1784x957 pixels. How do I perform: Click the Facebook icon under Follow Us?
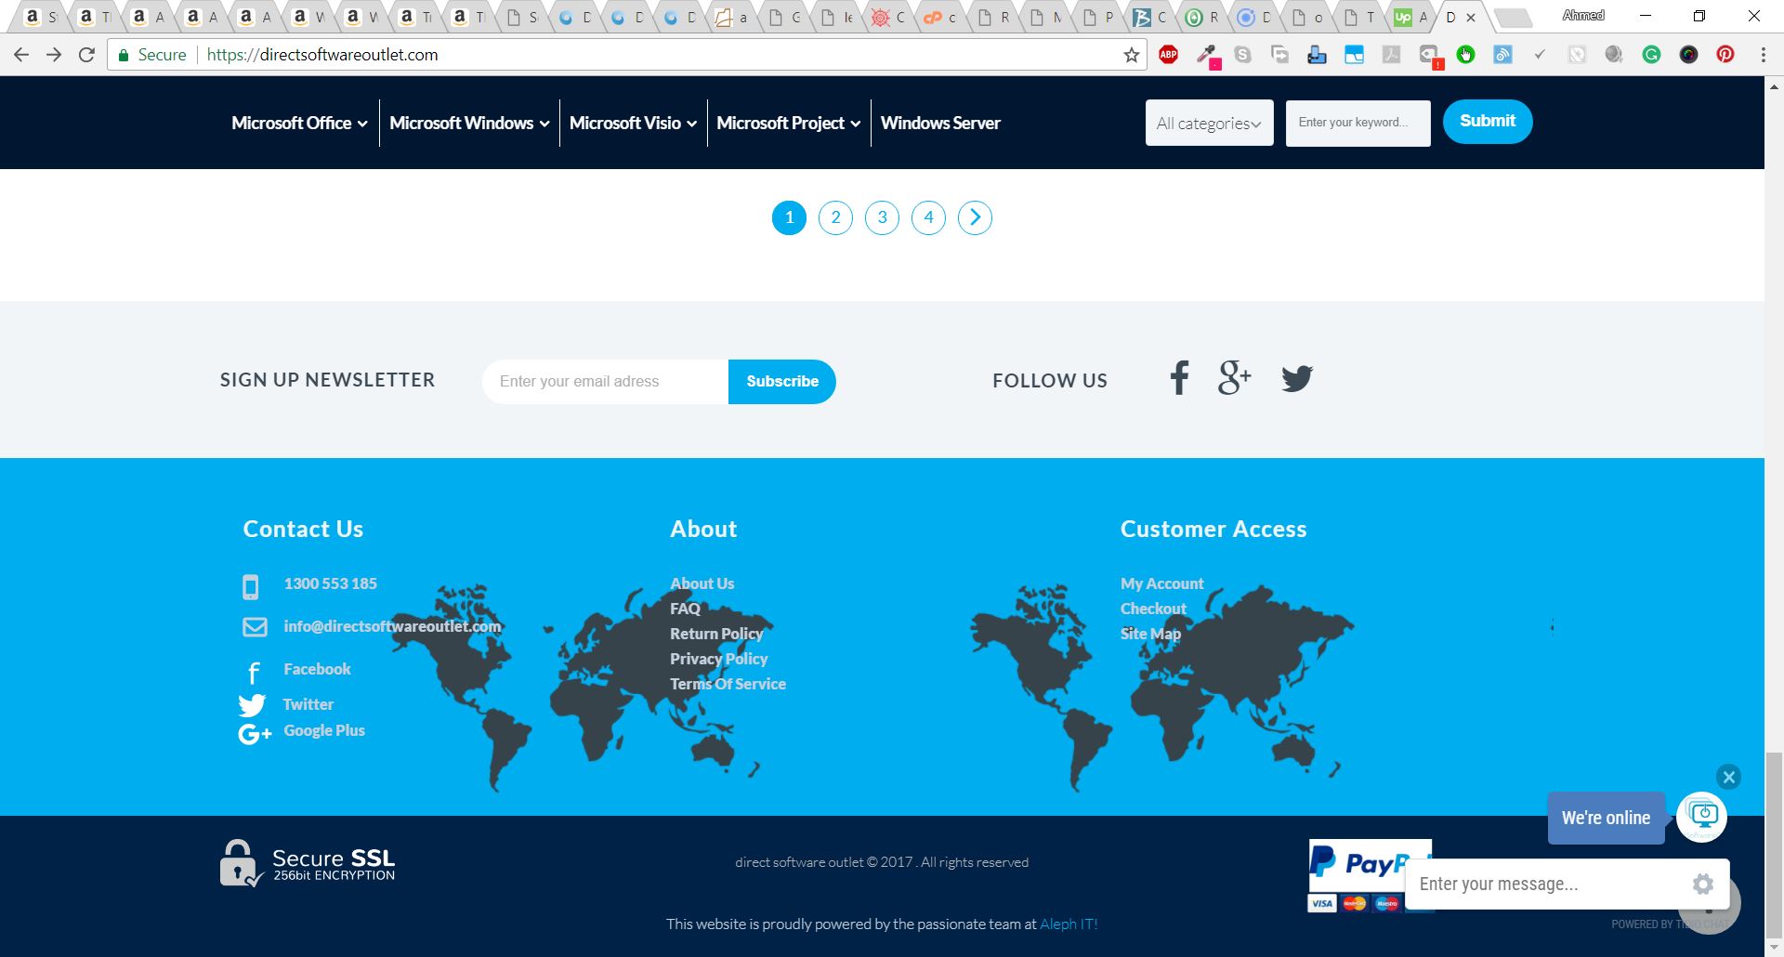point(1179,378)
